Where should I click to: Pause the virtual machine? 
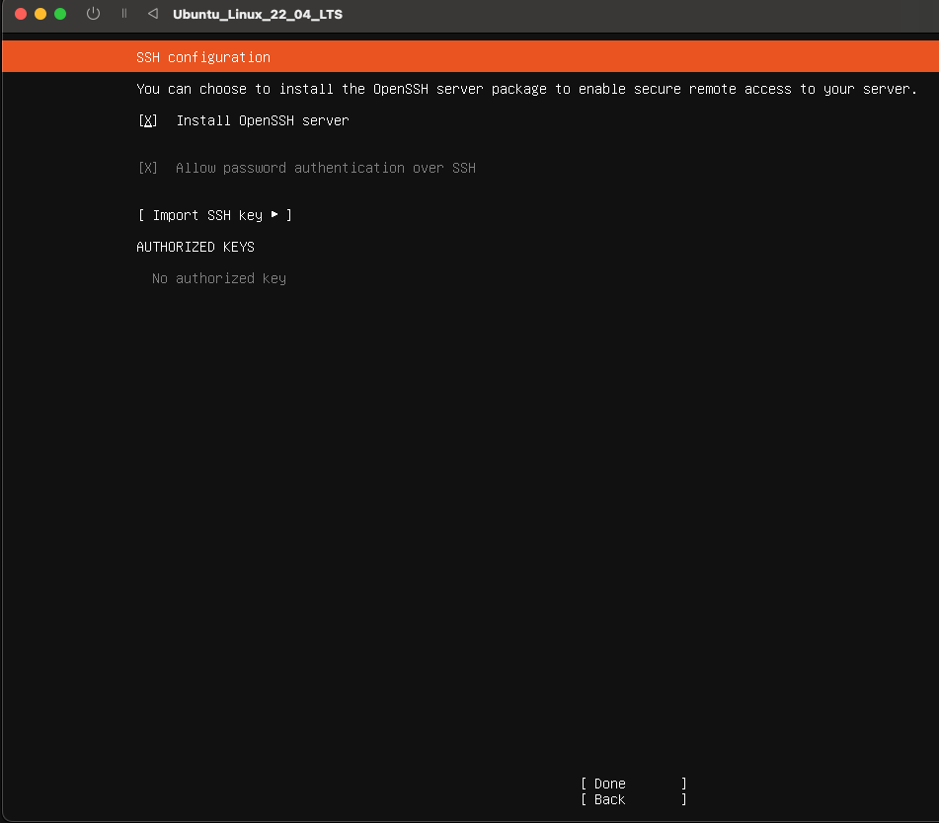[124, 13]
